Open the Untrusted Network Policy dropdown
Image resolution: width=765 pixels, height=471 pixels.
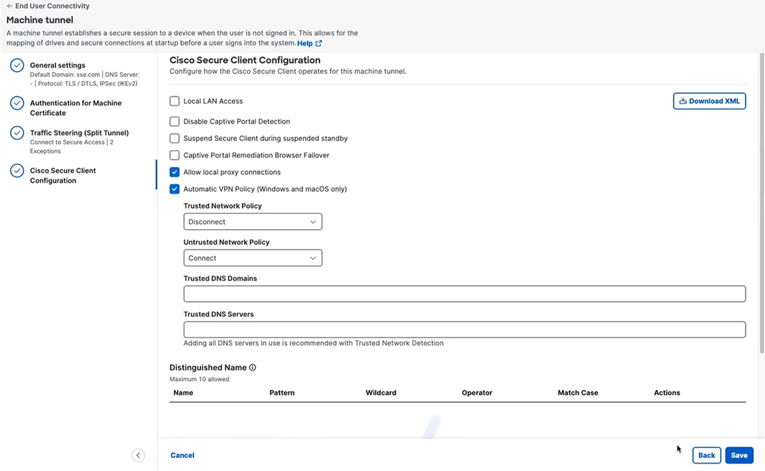pos(253,258)
